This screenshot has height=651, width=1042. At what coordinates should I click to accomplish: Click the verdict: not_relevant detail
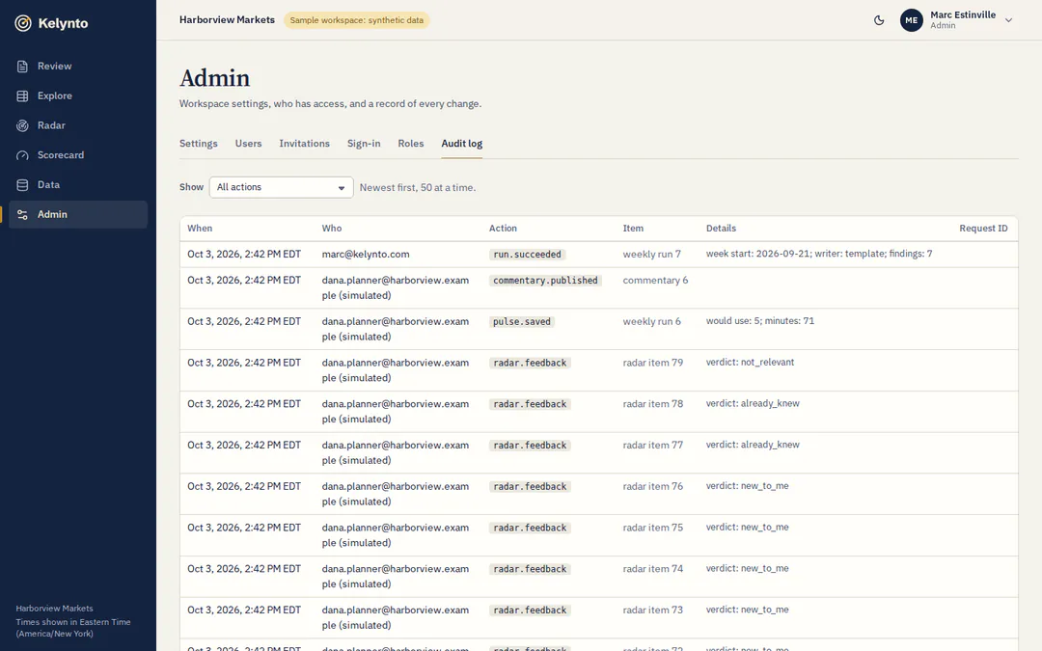point(750,362)
